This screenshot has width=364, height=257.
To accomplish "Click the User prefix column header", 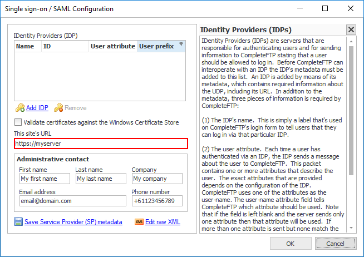I will point(156,47).
